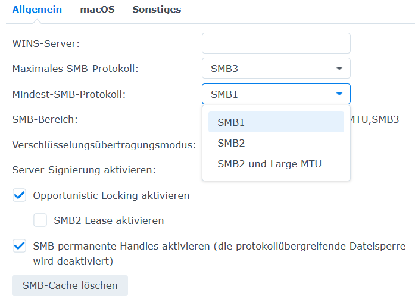Choose SMB1 from the dropdown list
This screenshot has width=415, height=308.
pyautogui.click(x=276, y=122)
